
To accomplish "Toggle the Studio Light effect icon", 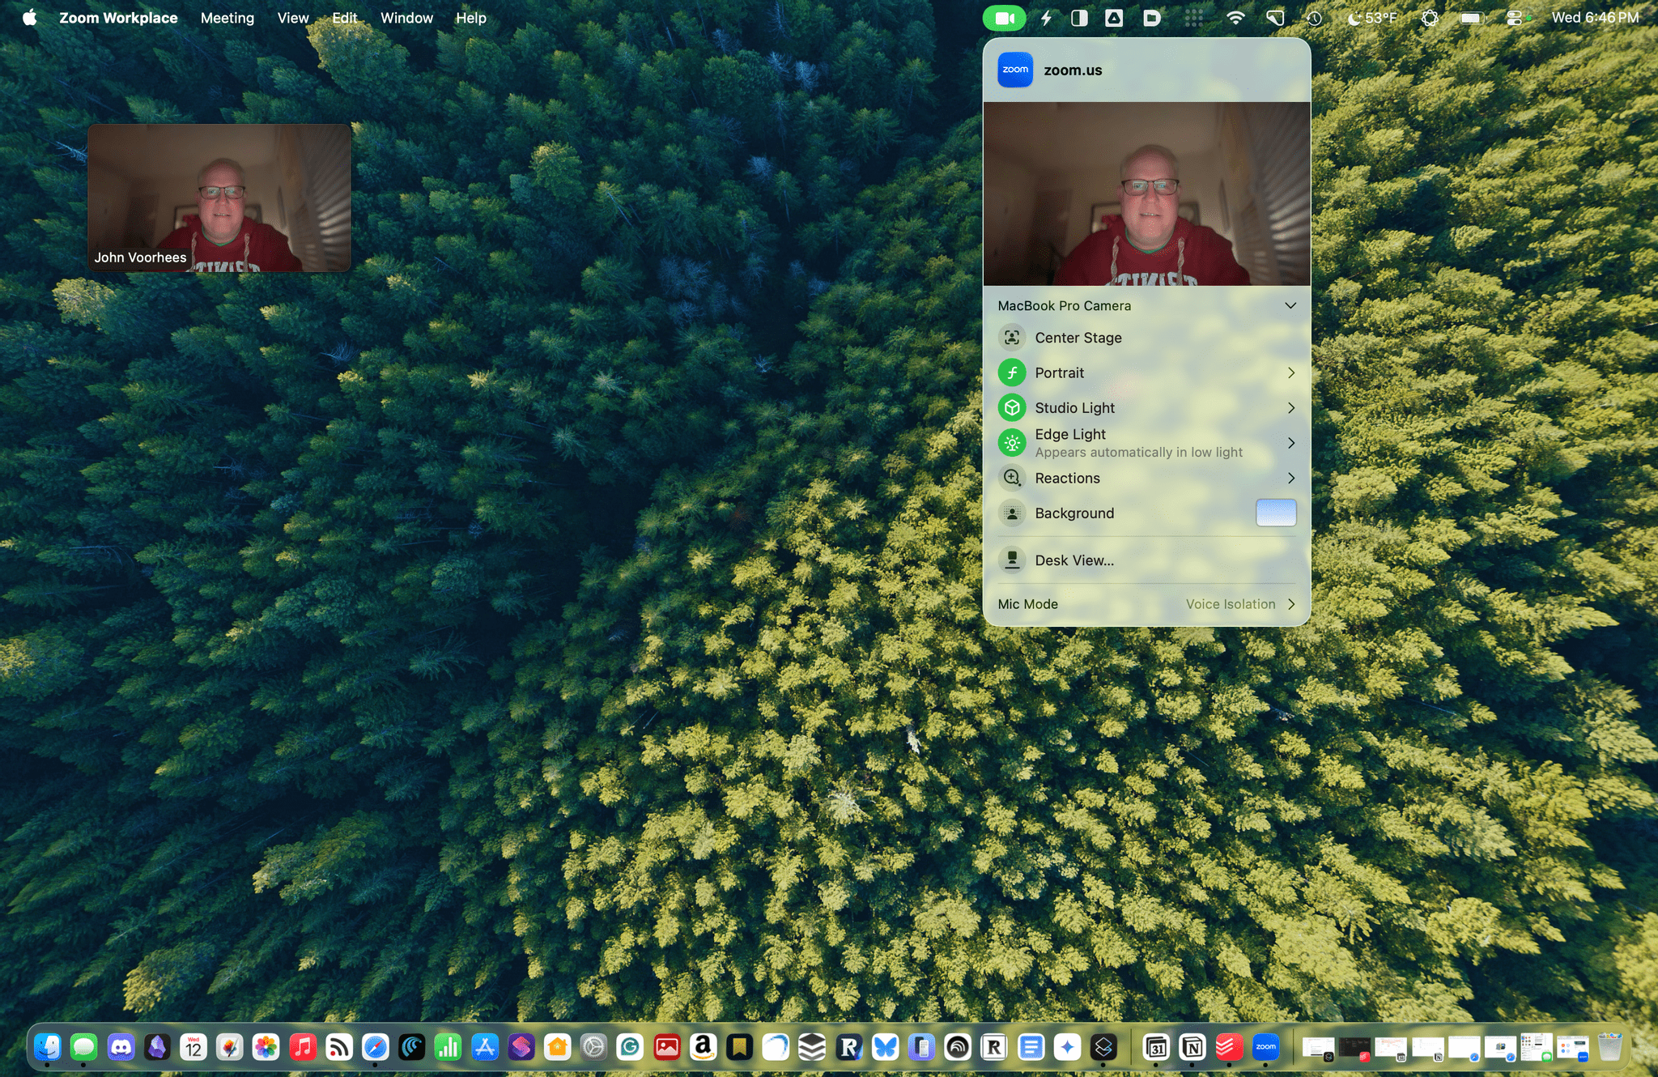I will pos(1012,408).
